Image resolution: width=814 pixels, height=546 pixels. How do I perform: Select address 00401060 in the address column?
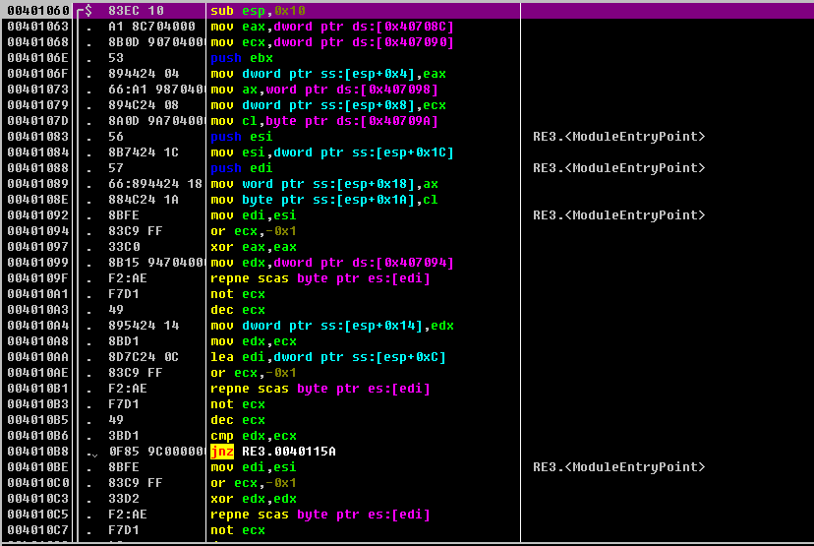coord(36,11)
